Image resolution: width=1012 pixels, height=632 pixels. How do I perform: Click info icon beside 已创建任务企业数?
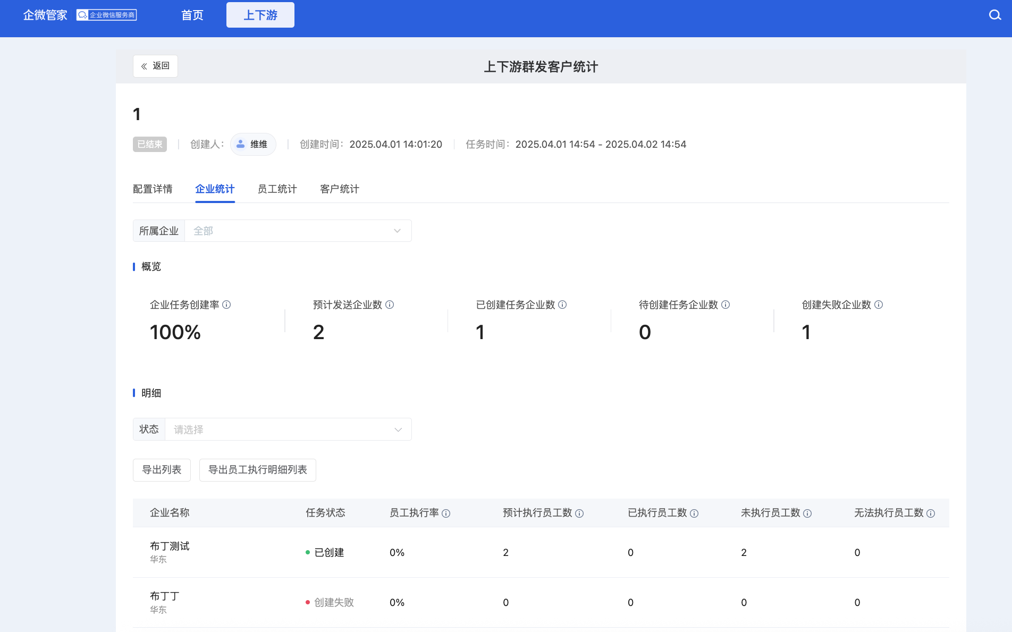click(x=562, y=305)
